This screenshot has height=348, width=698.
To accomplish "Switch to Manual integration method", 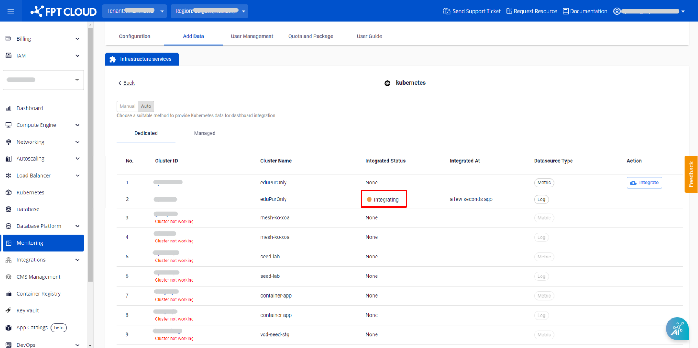I will tap(127, 106).
